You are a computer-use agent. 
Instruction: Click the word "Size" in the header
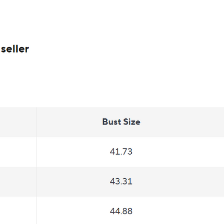point(132,122)
